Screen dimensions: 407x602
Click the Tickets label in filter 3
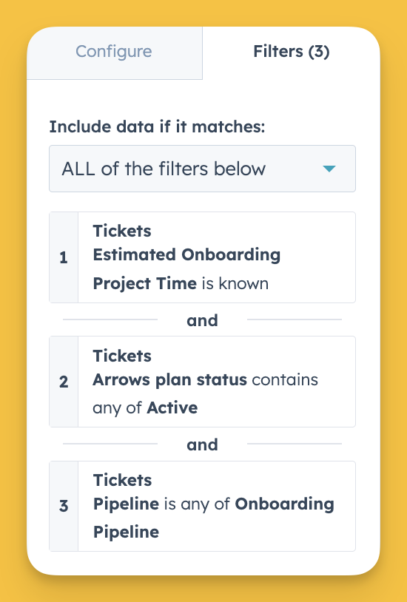pos(122,480)
